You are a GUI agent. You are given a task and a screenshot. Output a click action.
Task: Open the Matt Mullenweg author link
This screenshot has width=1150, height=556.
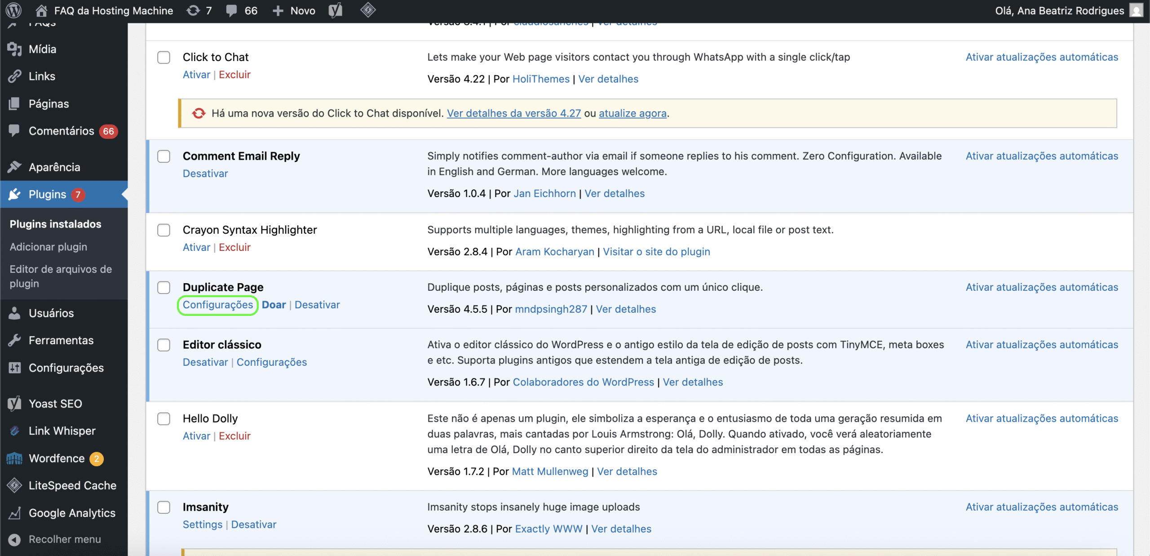[550, 472]
